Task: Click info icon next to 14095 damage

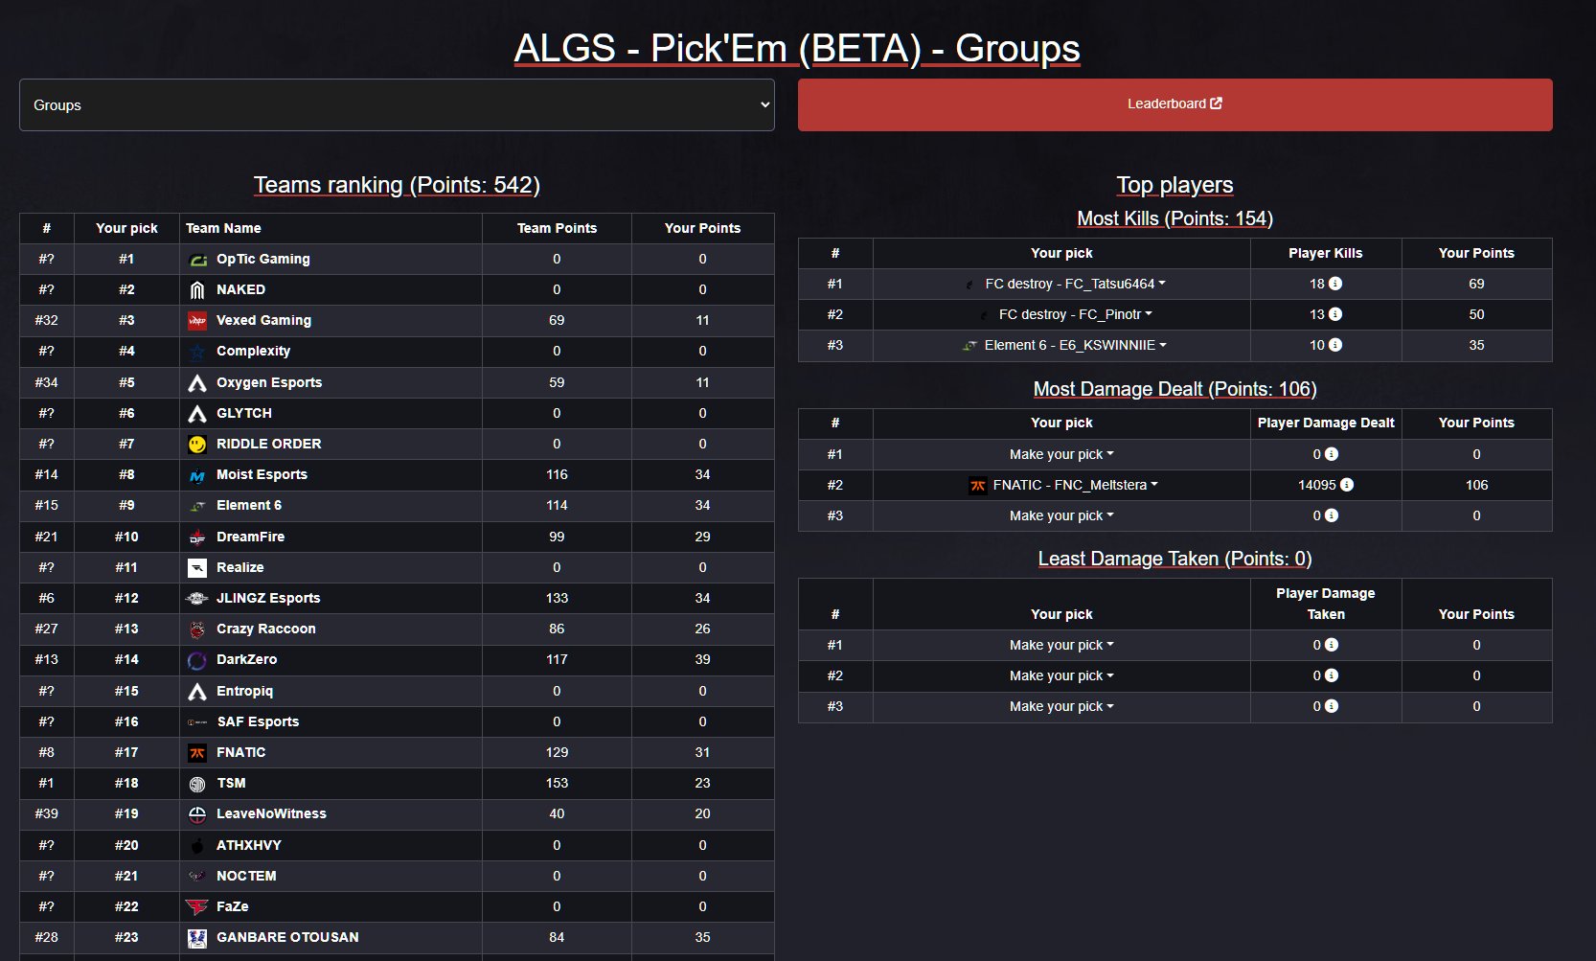Action: pyautogui.click(x=1347, y=485)
